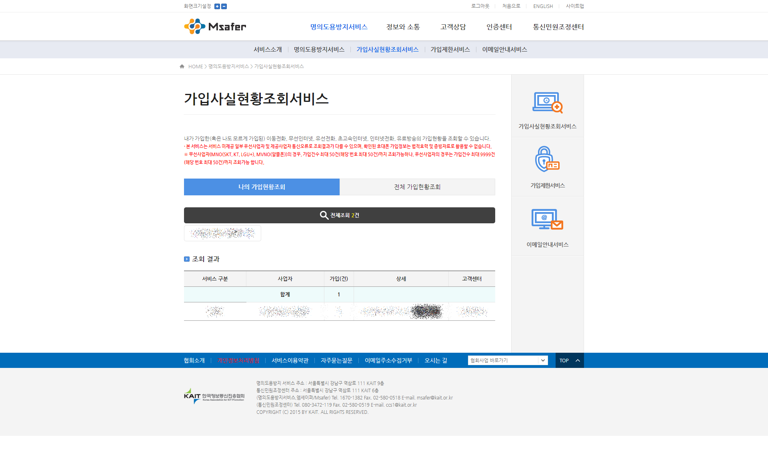This screenshot has width=768, height=451.
Task: Click the zoom-in (+) icon in 화면크기설정
Action: [x=216, y=6]
